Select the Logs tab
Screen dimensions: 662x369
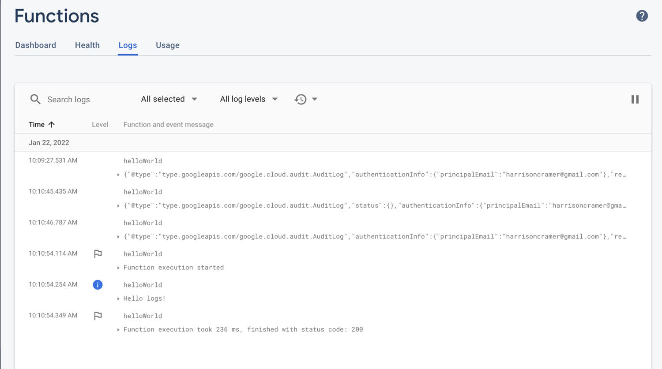pyautogui.click(x=128, y=45)
